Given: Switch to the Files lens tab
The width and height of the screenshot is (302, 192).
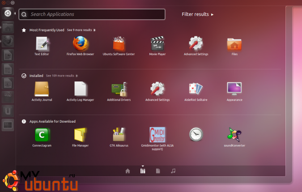Looking at the screenshot, I should 158,171.
